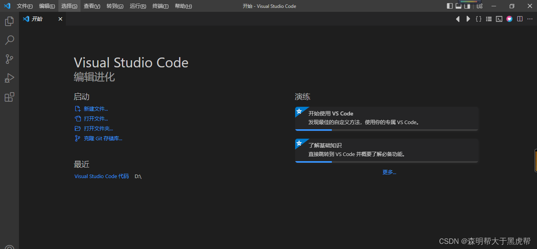Select the 开始 editor tab
This screenshot has height=249, width=537.
tap(43, 19)
